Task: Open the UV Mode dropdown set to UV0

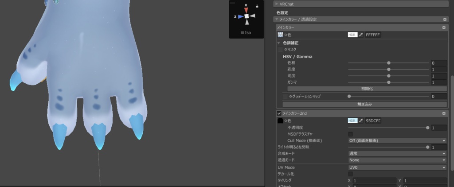Action: [x=397, y=168]
